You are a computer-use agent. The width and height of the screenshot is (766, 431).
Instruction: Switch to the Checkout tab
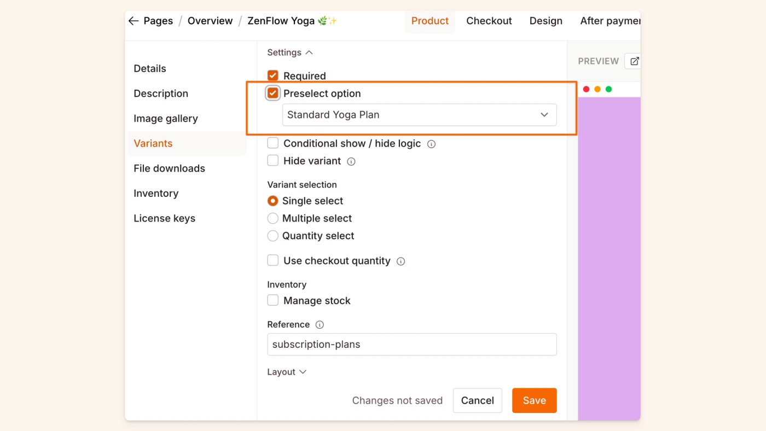point(489,21)
